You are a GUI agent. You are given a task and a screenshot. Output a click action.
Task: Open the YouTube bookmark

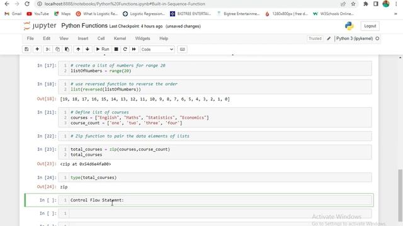(x=38, y=14)
